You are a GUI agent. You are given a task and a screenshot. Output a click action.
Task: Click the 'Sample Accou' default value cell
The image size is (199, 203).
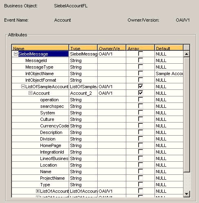click(169, 74)
